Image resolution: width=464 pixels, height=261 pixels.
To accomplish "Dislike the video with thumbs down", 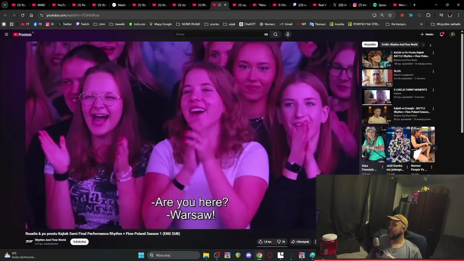I will (281, 242).
